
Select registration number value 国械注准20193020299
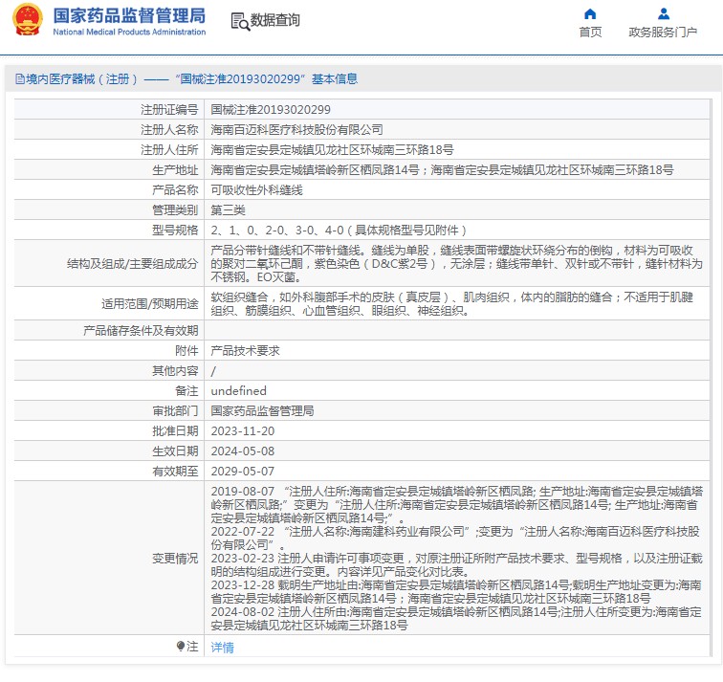pos(271,110)
